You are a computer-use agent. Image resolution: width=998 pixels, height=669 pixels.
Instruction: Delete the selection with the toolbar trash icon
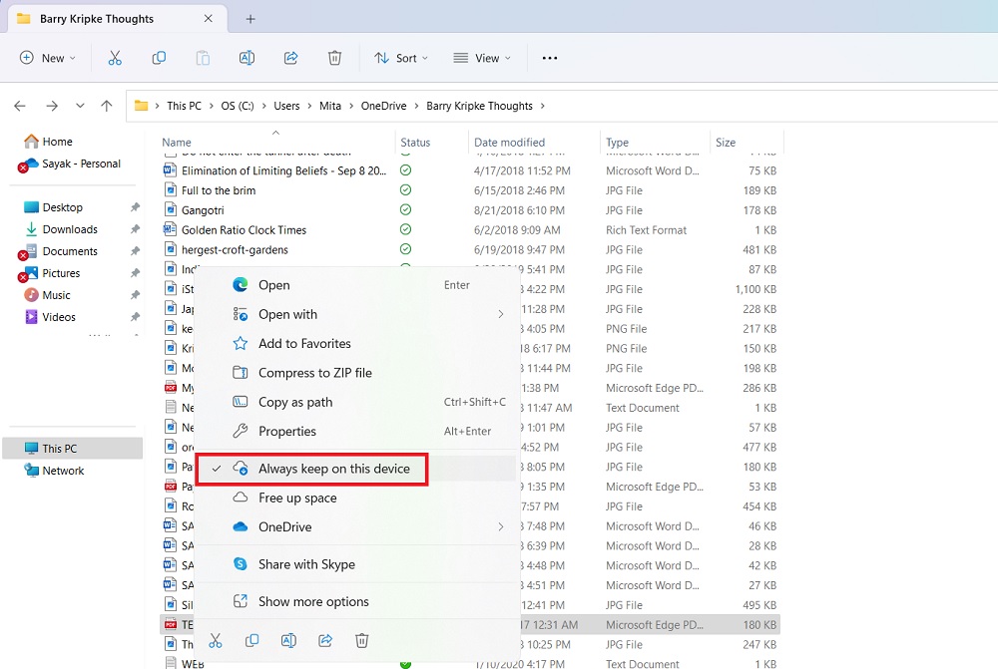tap(335, 58)
